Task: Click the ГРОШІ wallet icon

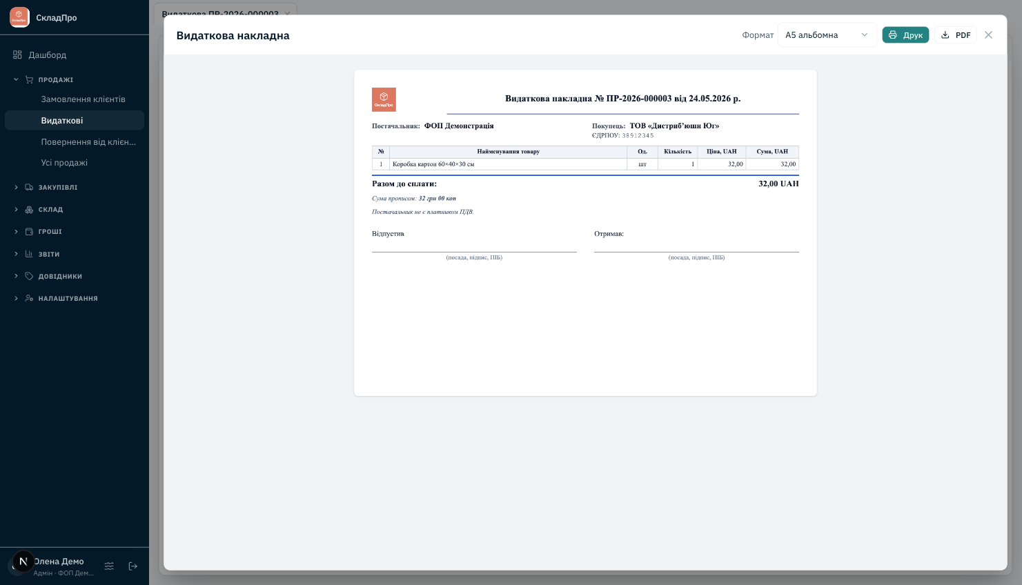Action: pyautogui.click(x=29, y=231)
